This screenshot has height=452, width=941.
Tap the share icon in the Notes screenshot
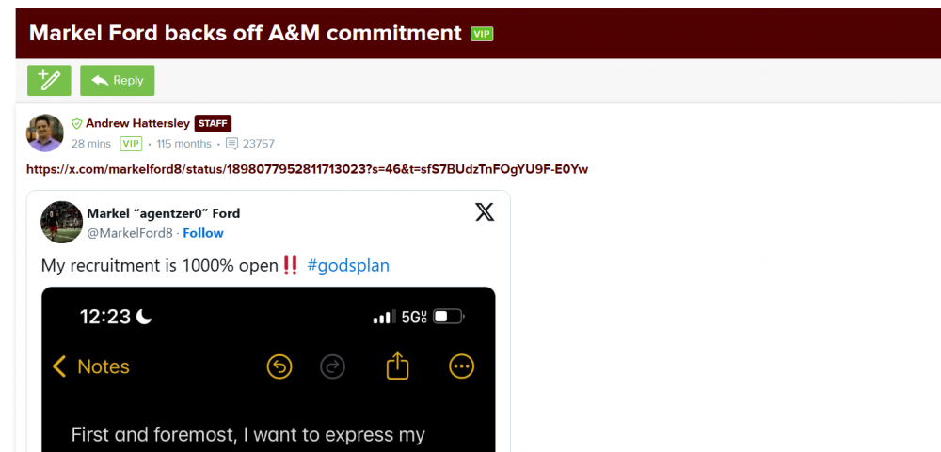point(397,366)
